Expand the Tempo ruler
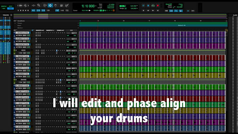The width and height of the screenshot is (238, 134). (x=15, y=23)
